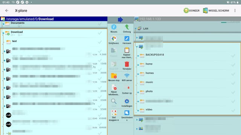This screenshot has height=135, width=241.
Task: Expand the 9.3MB 7z archive arrow
Action: pos(5,51)
